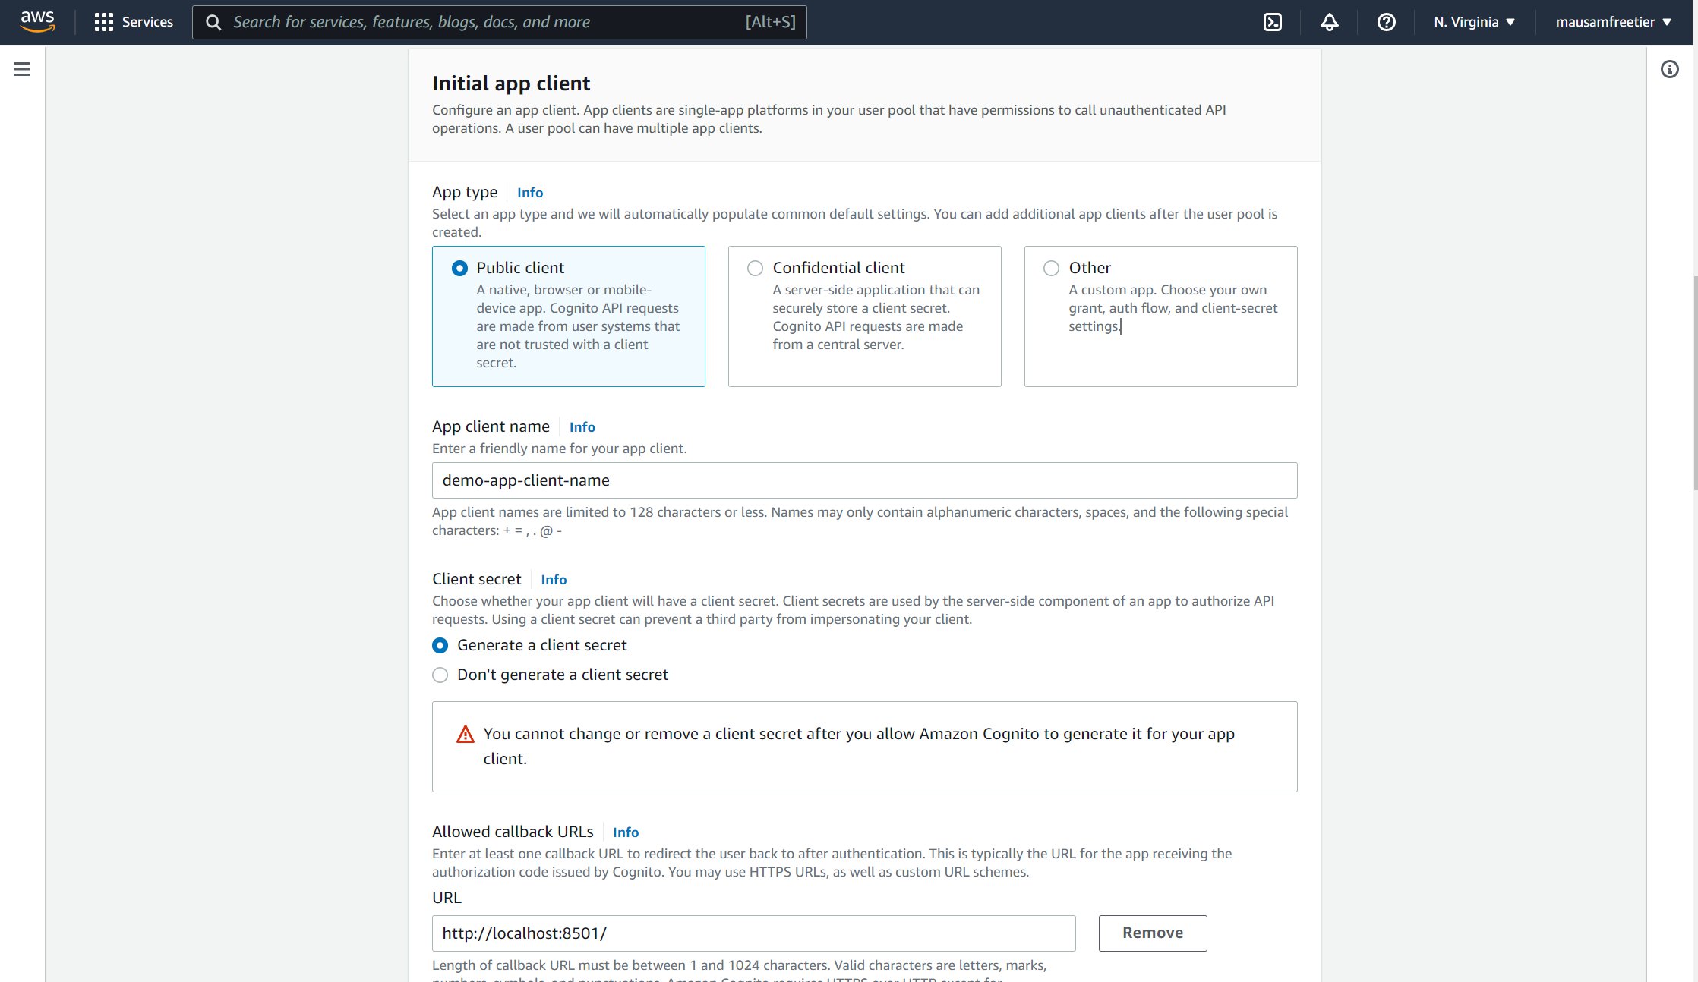Image resolution: width=1698 pixels, height=982 pixels.
Task: Open the info panel icon at right
Action: [1669, 70]
